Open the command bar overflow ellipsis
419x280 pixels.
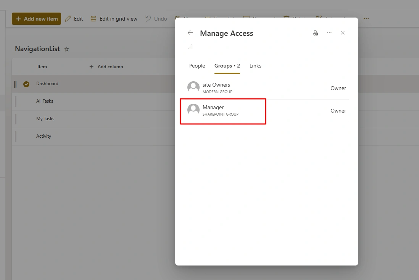(x=366, y=19)
